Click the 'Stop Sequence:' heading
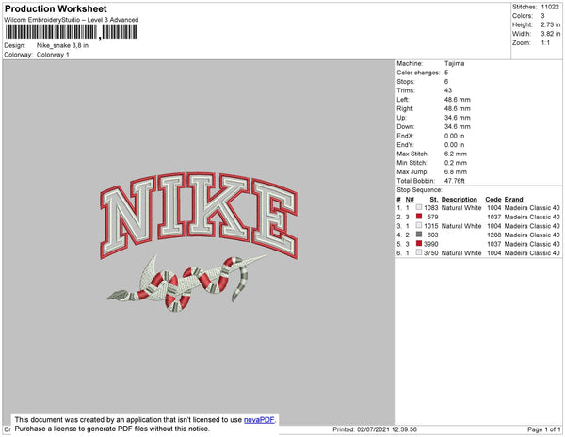 click(x=419, y=190)
